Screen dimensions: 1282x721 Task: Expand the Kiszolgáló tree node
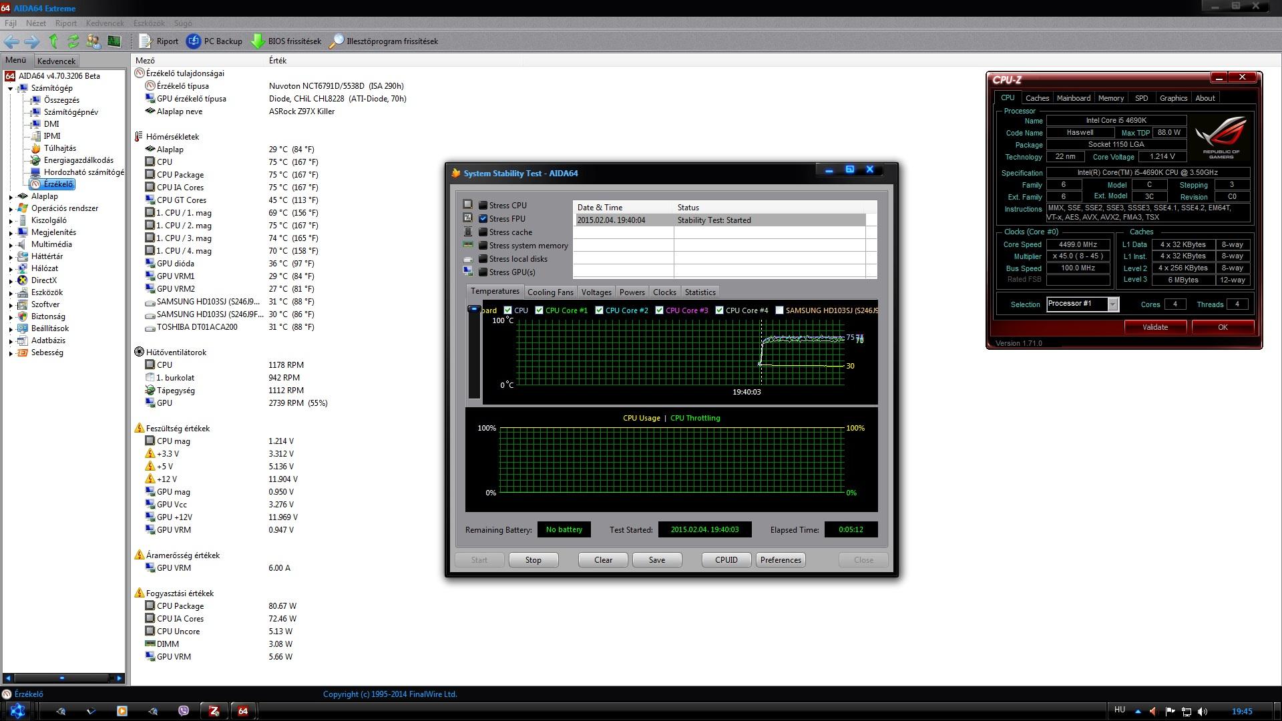click(11, 221)
